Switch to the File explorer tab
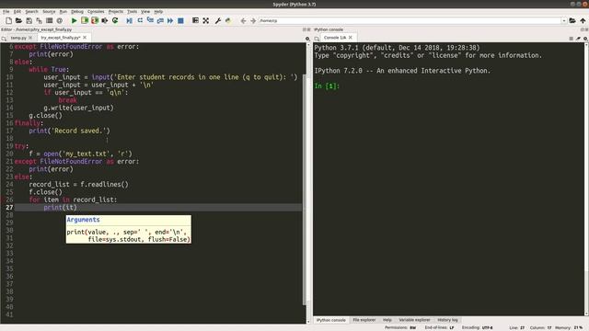The height and width of the screenshot is (331, 589). [364, 320]
